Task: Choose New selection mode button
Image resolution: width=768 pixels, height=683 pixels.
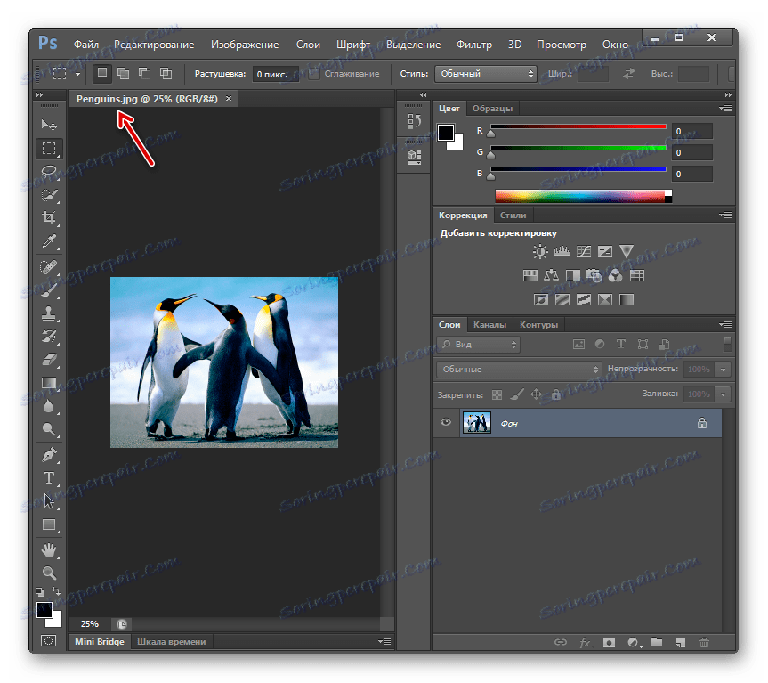Action: [x=101, y=73]
